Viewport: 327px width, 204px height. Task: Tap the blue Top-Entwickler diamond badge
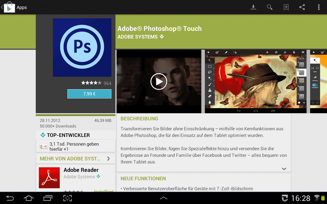tap(43, 135)
